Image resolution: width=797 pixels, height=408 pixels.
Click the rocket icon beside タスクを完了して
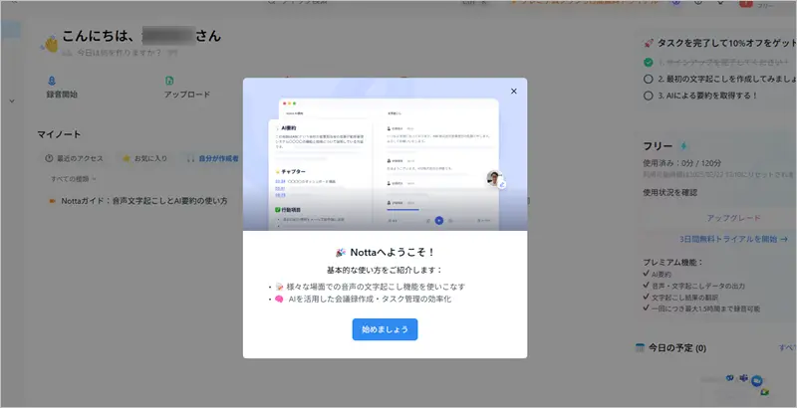tap(649, 43)
